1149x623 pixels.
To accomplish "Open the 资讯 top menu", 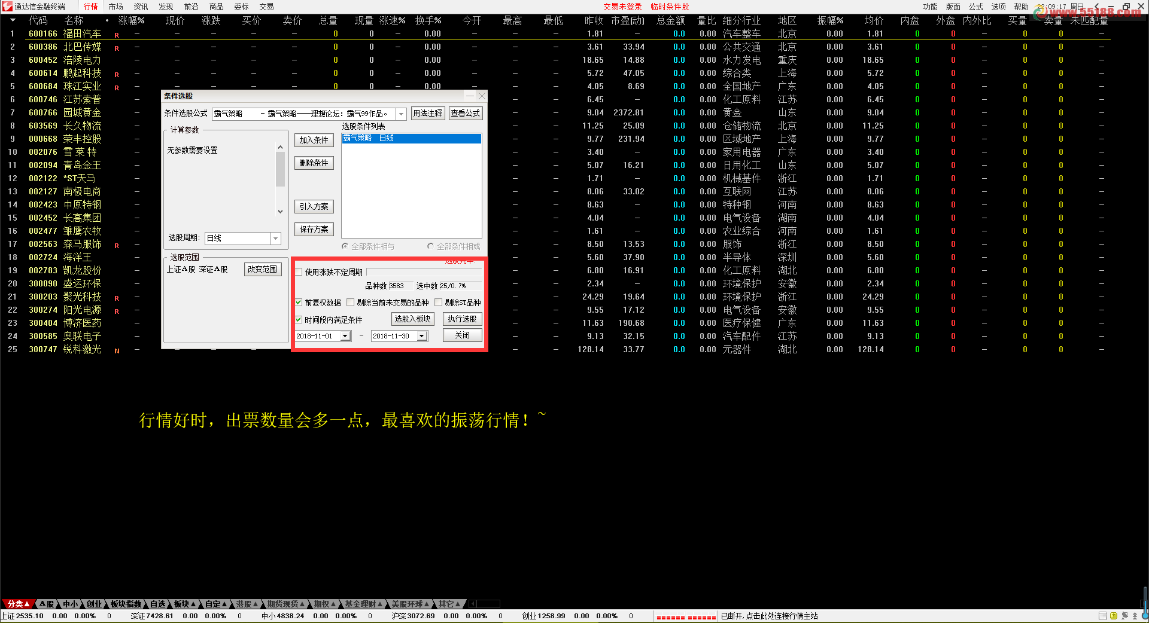I will coord(141,7).
